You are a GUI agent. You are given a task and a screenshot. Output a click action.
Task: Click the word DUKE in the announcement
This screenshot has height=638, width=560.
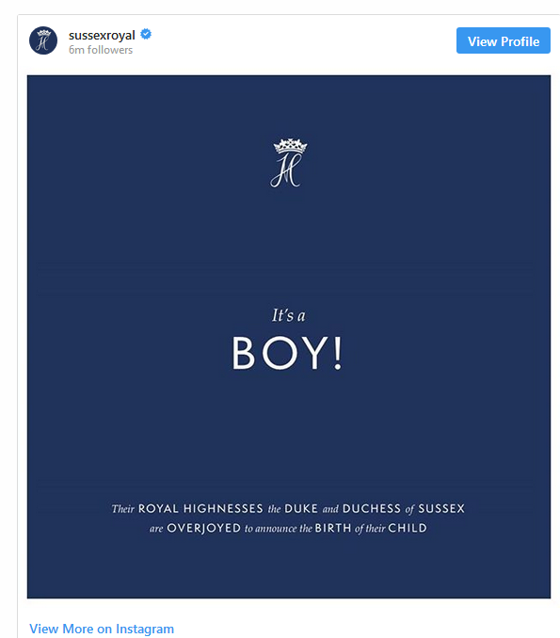[301, 508]
